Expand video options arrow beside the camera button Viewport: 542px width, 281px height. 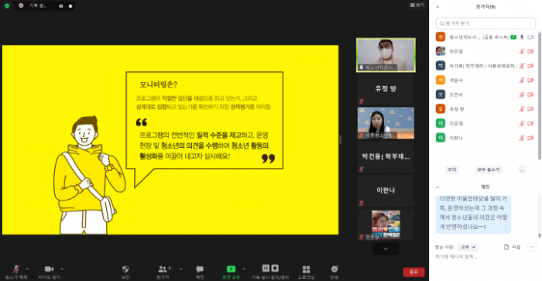62,269
